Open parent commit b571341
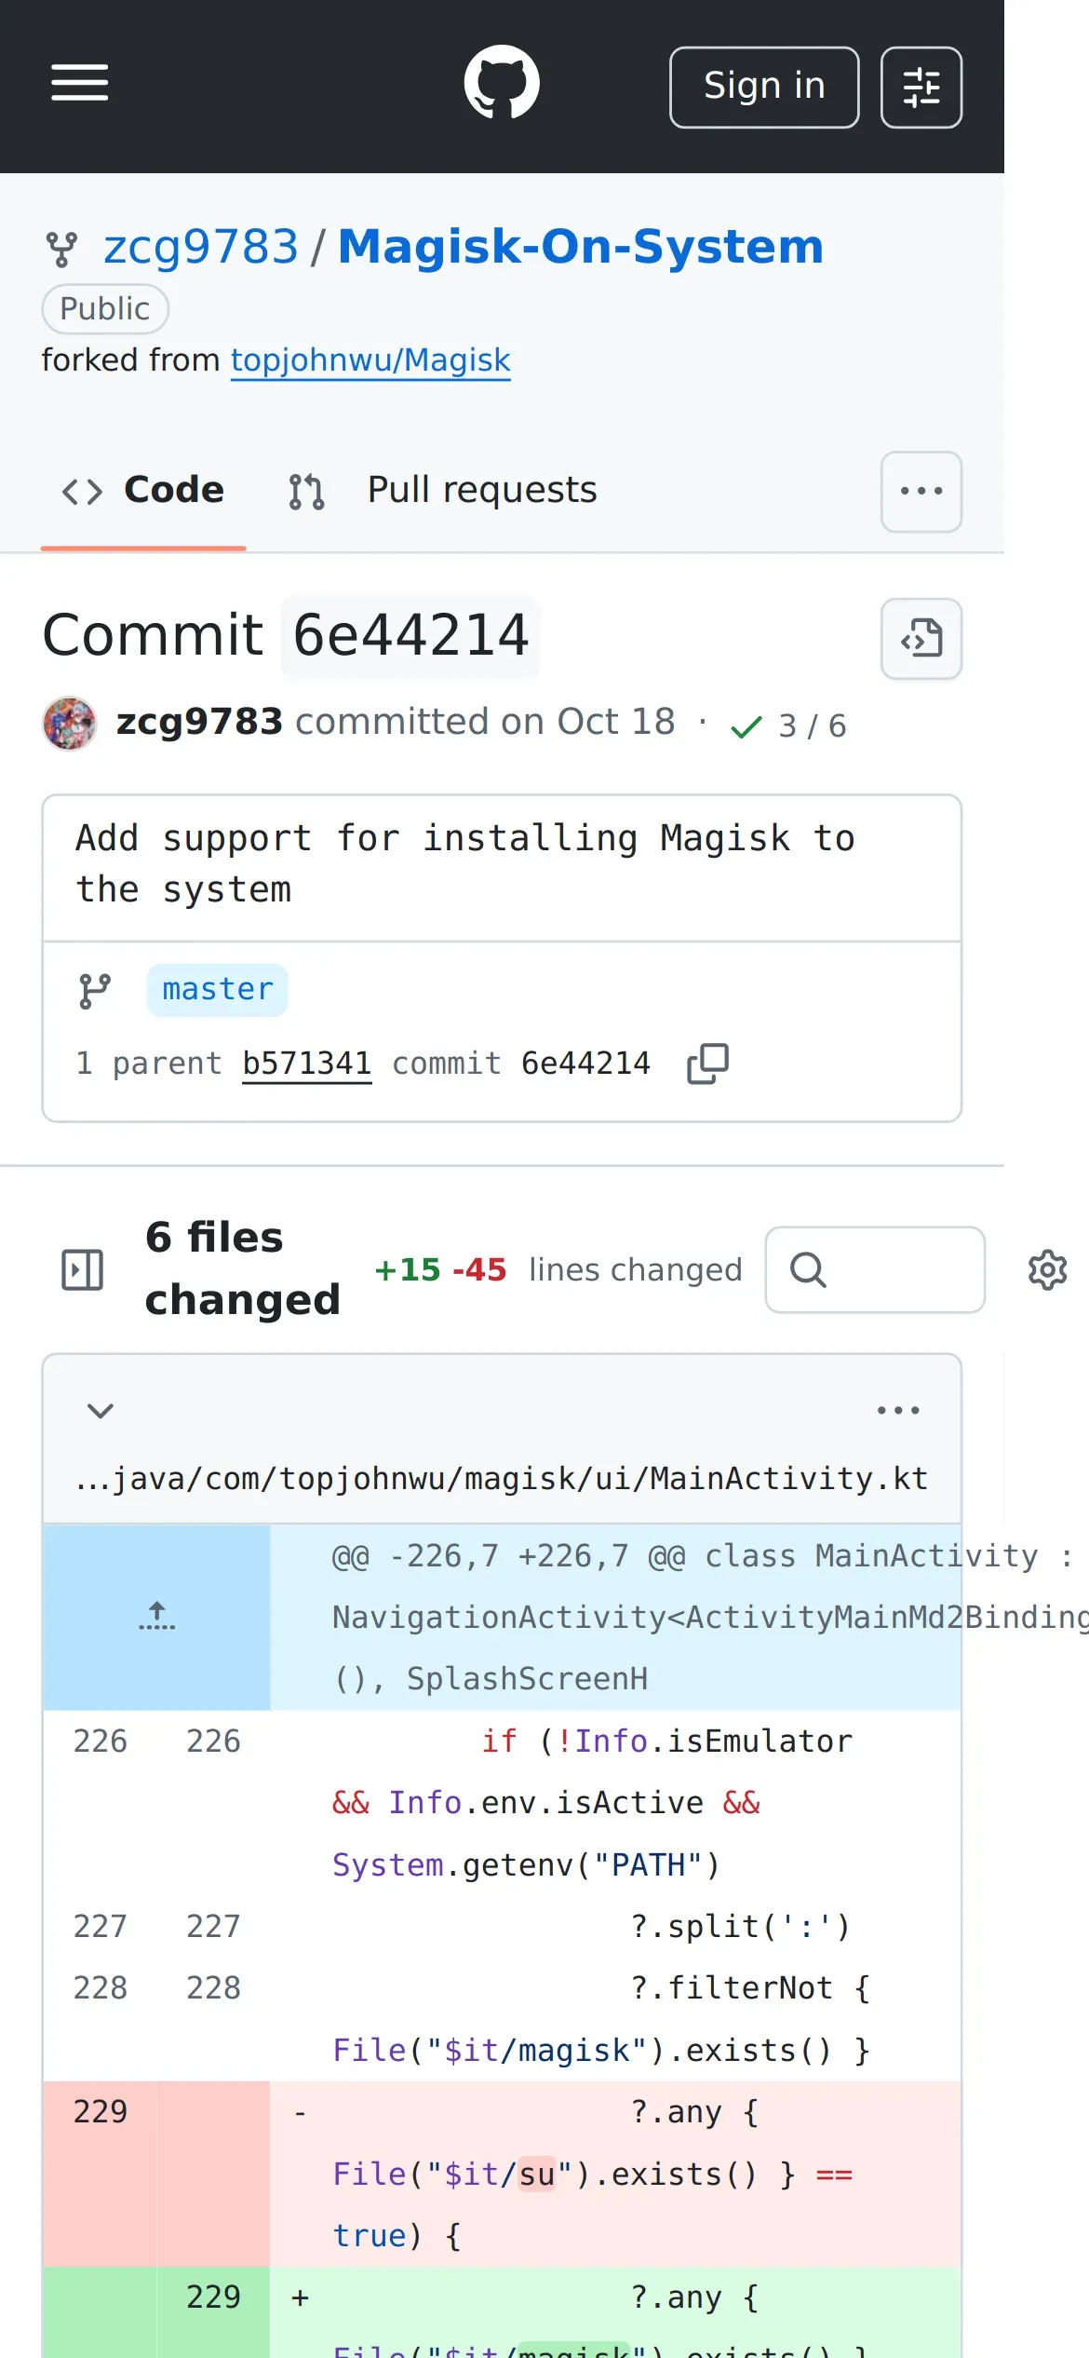The image size is (1089, 2358). click(x=306, y=1064)
